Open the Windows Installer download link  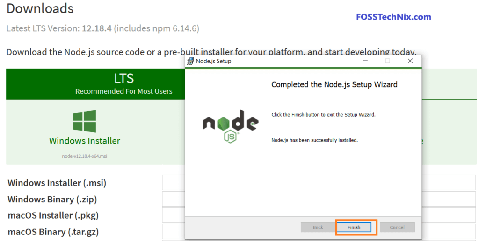pos(85,141)
